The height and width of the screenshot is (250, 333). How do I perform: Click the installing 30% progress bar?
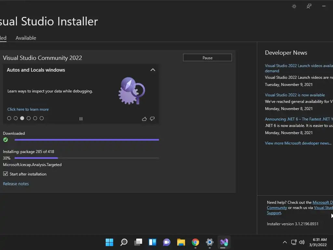(x=87, y=158)
